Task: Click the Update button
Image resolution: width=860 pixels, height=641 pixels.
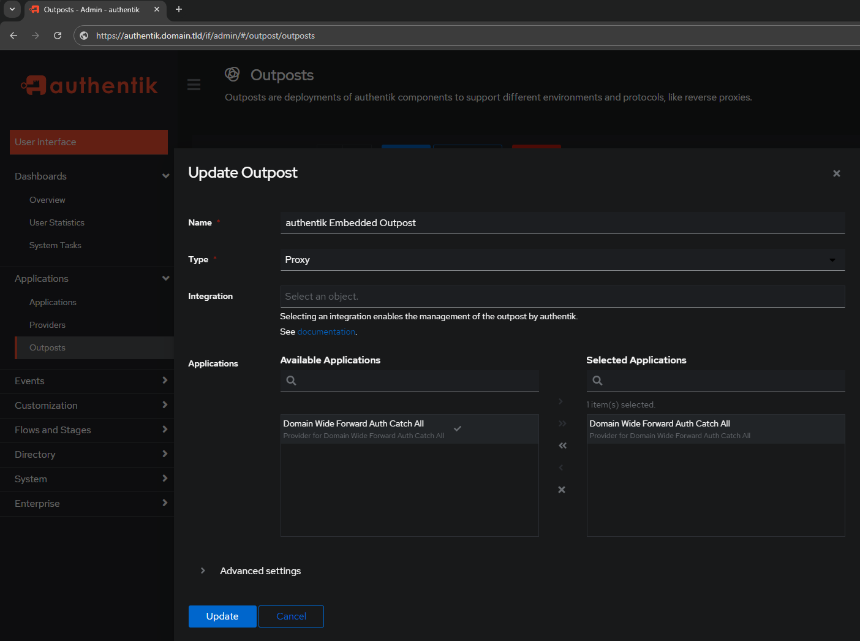Action: 222,616
